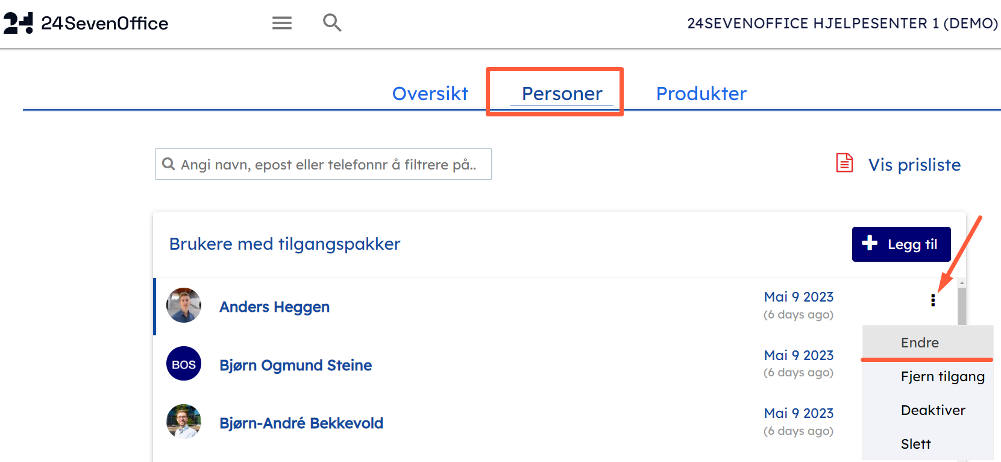This screenshot has height=462, width=1001.
Task: Open Bjørn Ogmund Steine's user entry
Action: coord(295,365)
